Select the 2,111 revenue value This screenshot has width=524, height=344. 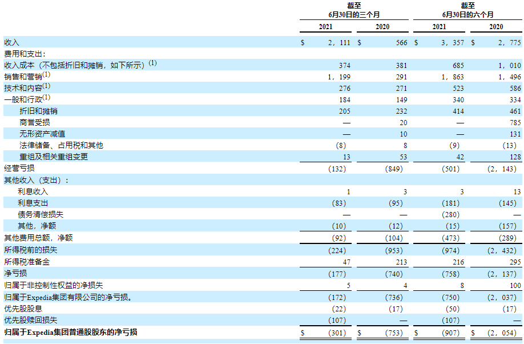click(338, 42)
